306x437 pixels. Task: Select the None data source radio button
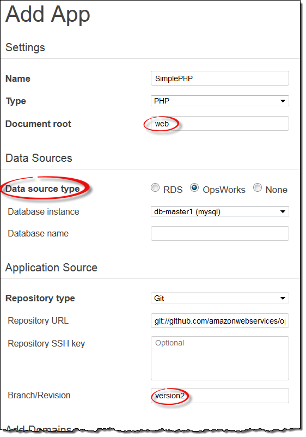(258, 187)
